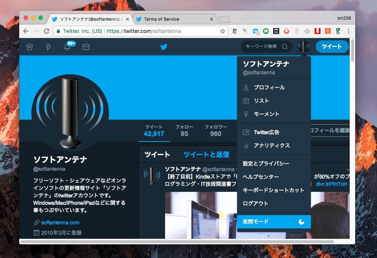377x258 pixels.
Task: Open account avatar menu in top bar
Action: click(304, 47)
